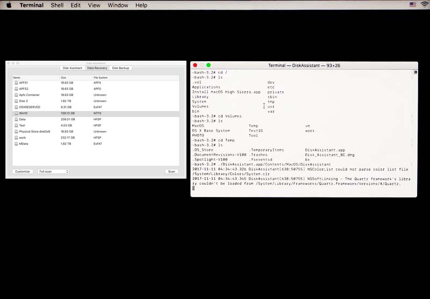Image resolution: width=430 pixels, height=299 pixels.
Task: Click the drive icon next to Data
Action: coord(16,119)
